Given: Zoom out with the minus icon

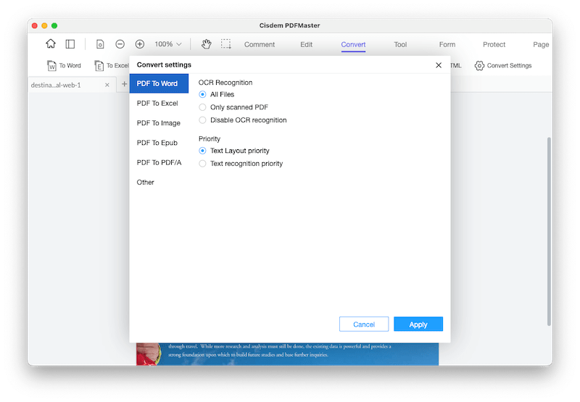Looking at the screenshot, I should click(120, 44).
